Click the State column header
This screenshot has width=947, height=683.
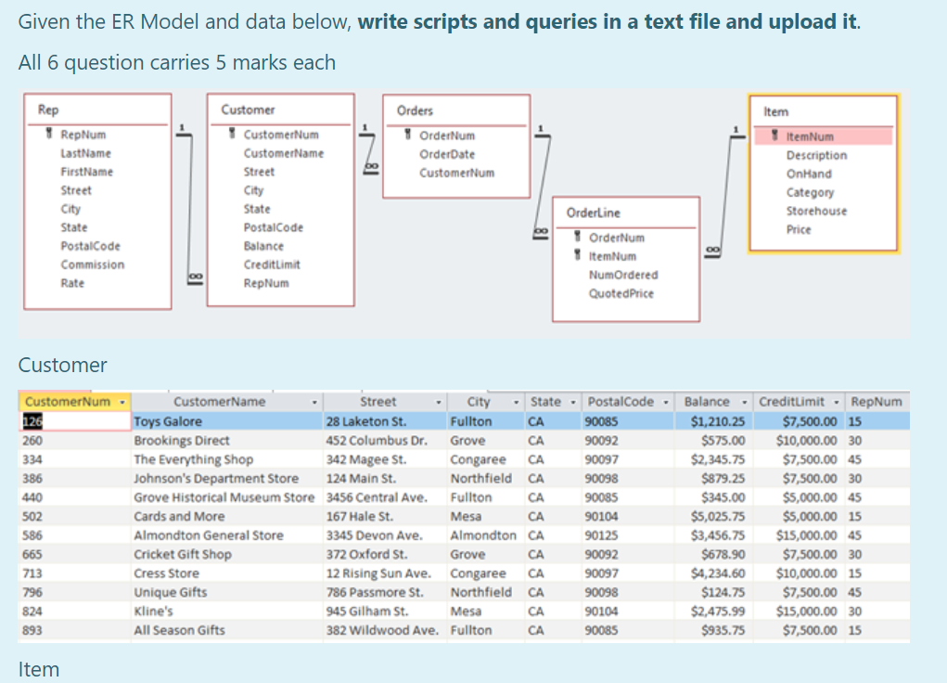[x=545, y=400]
